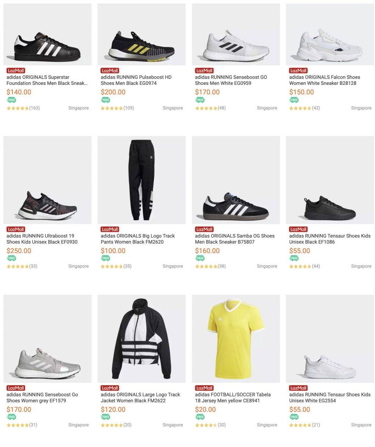Click the Singapore label under Samba OG Shoes

267,266
